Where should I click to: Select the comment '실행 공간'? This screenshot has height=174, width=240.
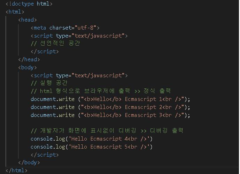pos(49,83)
